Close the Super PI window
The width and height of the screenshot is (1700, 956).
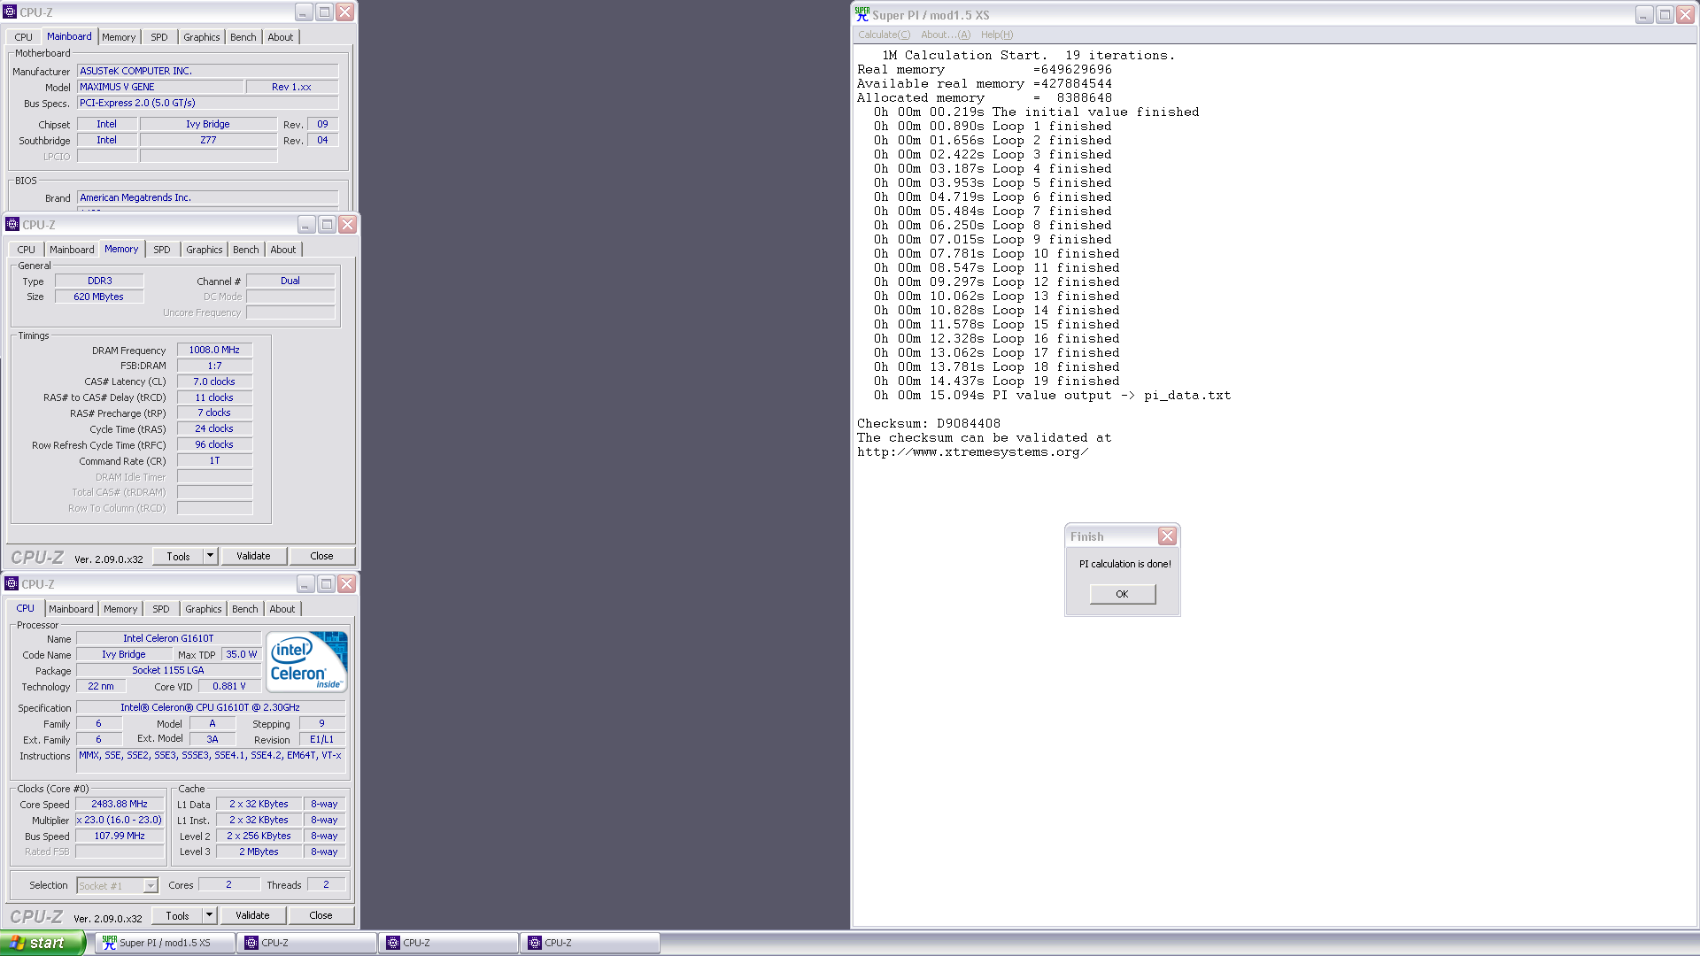coord(1686,14)
